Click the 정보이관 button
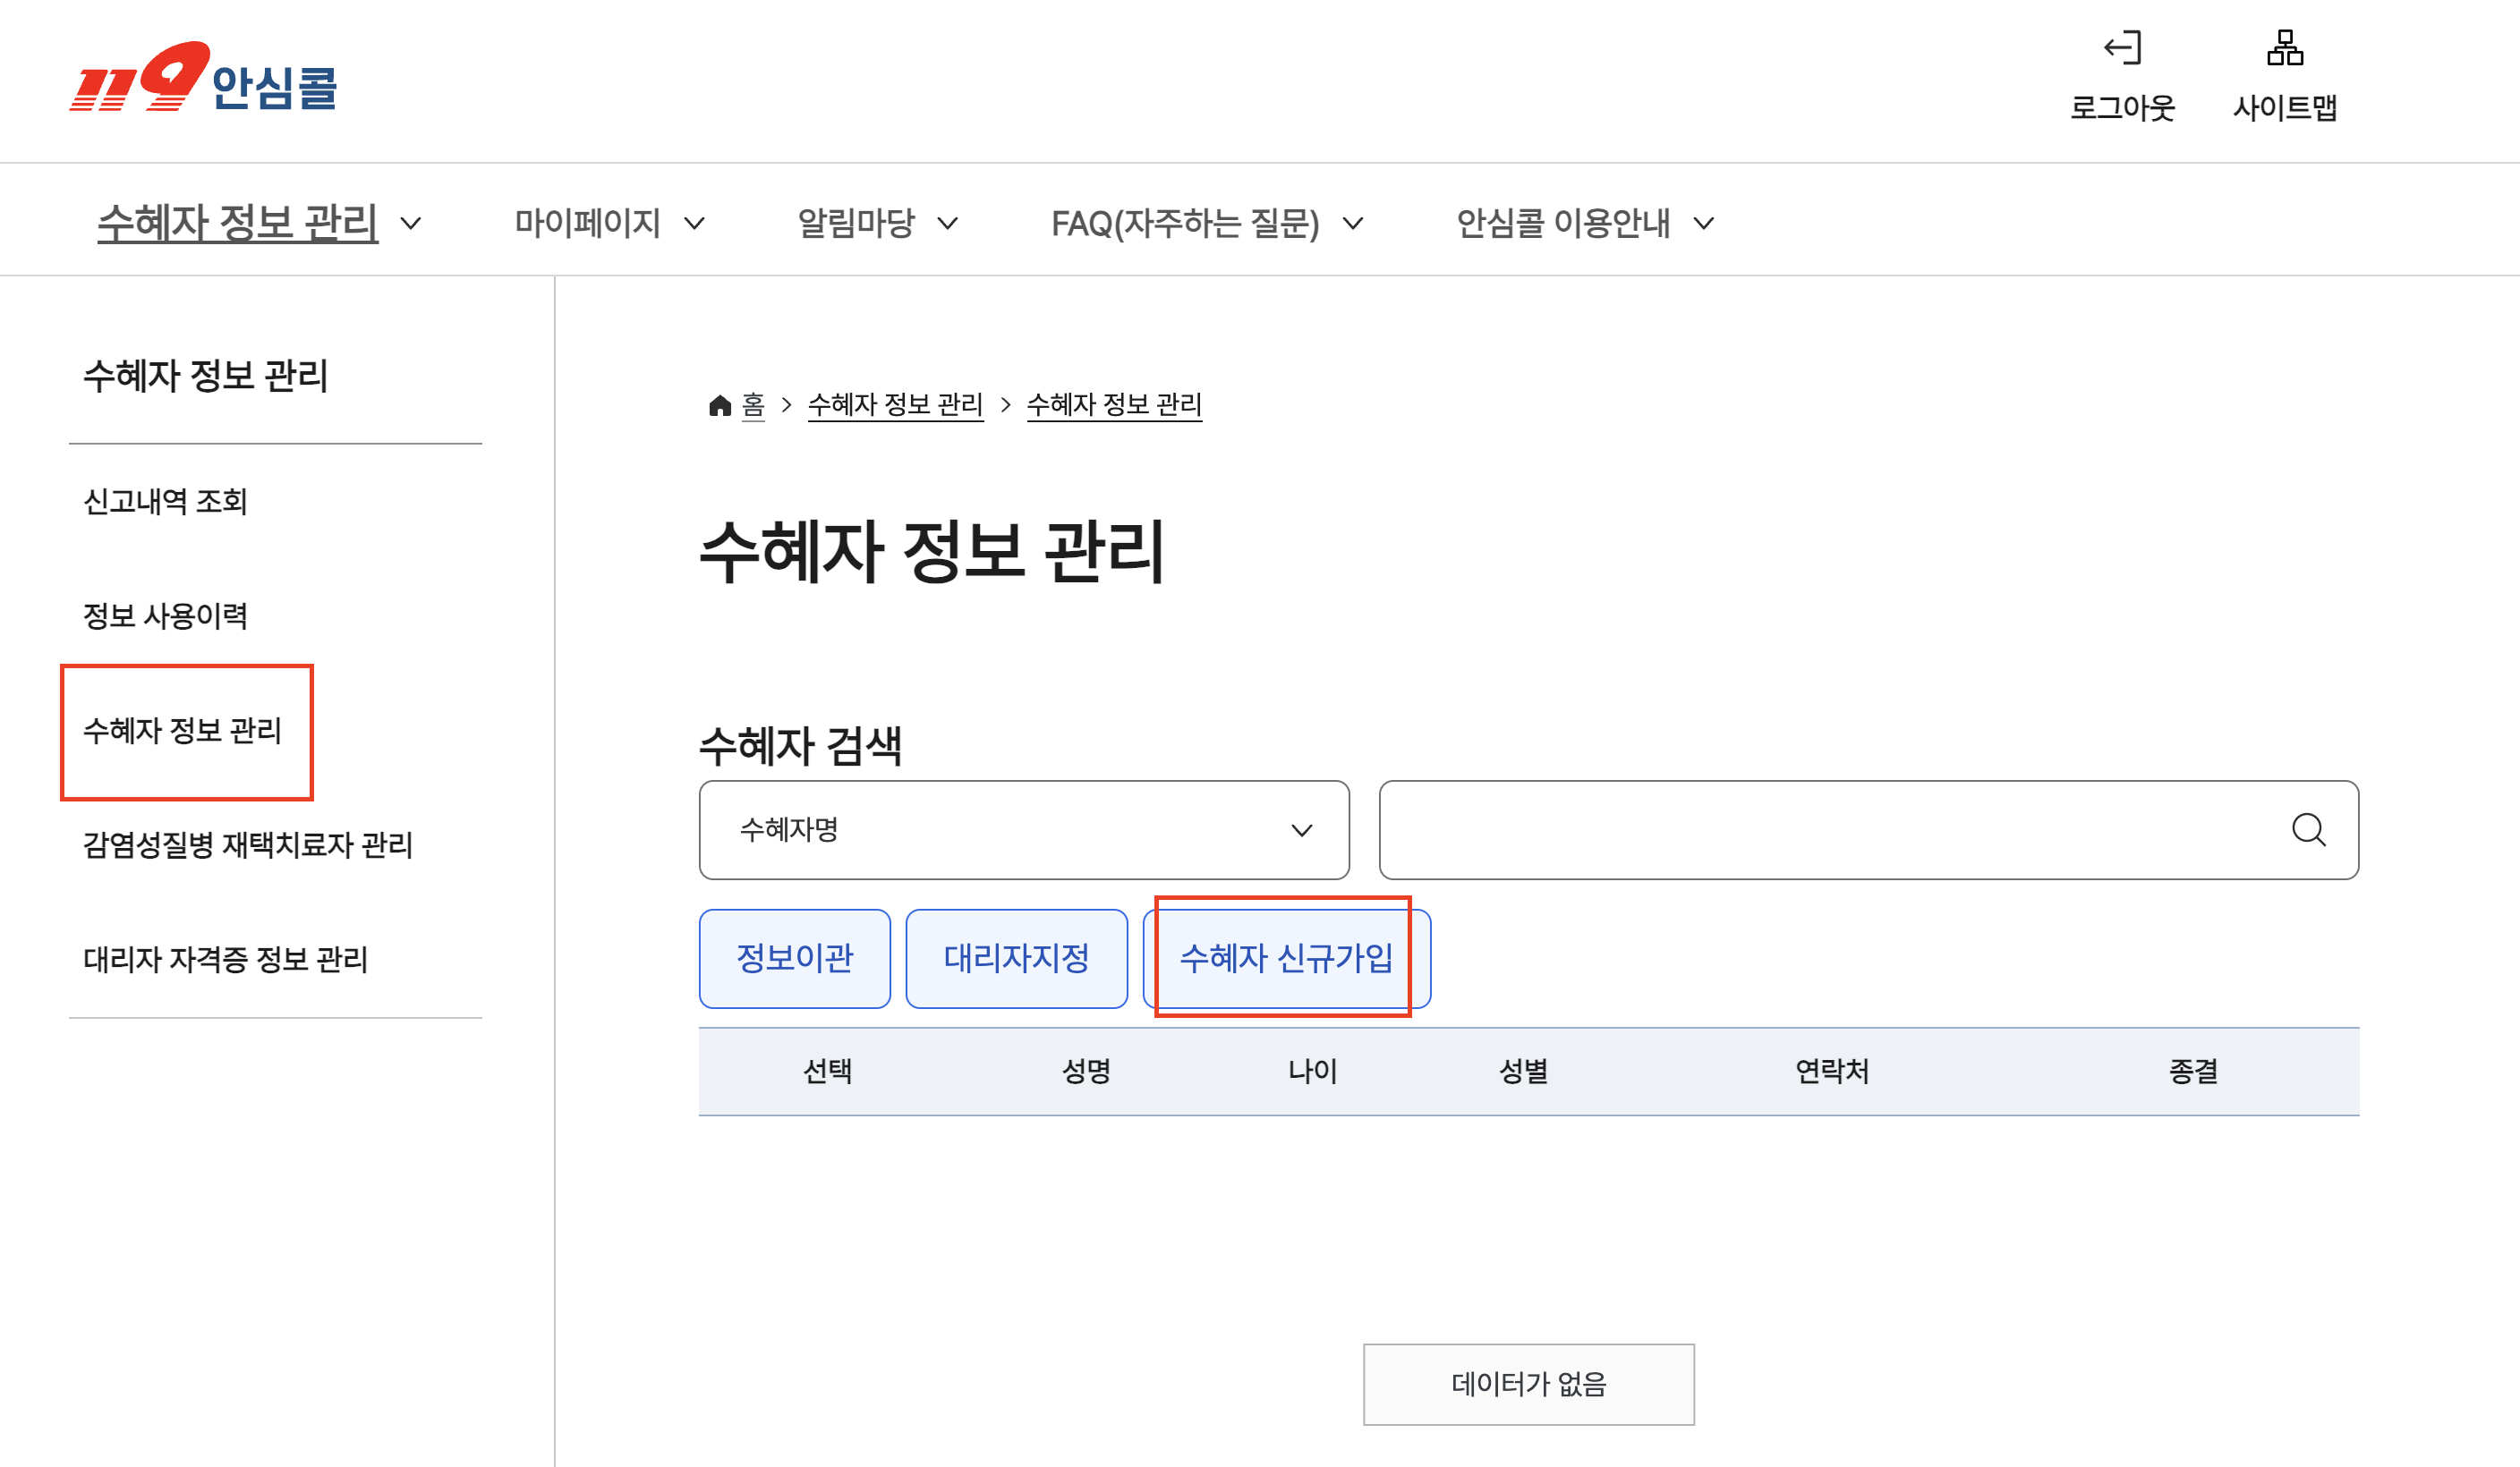 pos(795,958)
